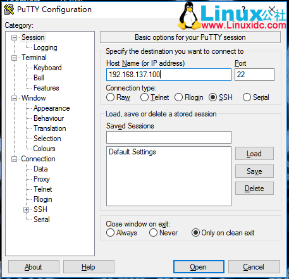Click the Delete session button
The width and height of the screenshot is (289, 279).
(254, 189)
